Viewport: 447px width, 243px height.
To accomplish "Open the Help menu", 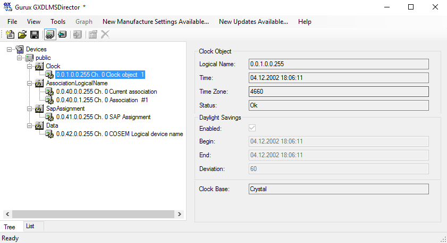I will click(x=305, y=22).
